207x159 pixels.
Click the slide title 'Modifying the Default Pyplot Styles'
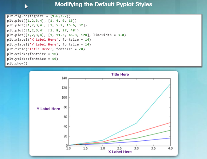point(103,4)
